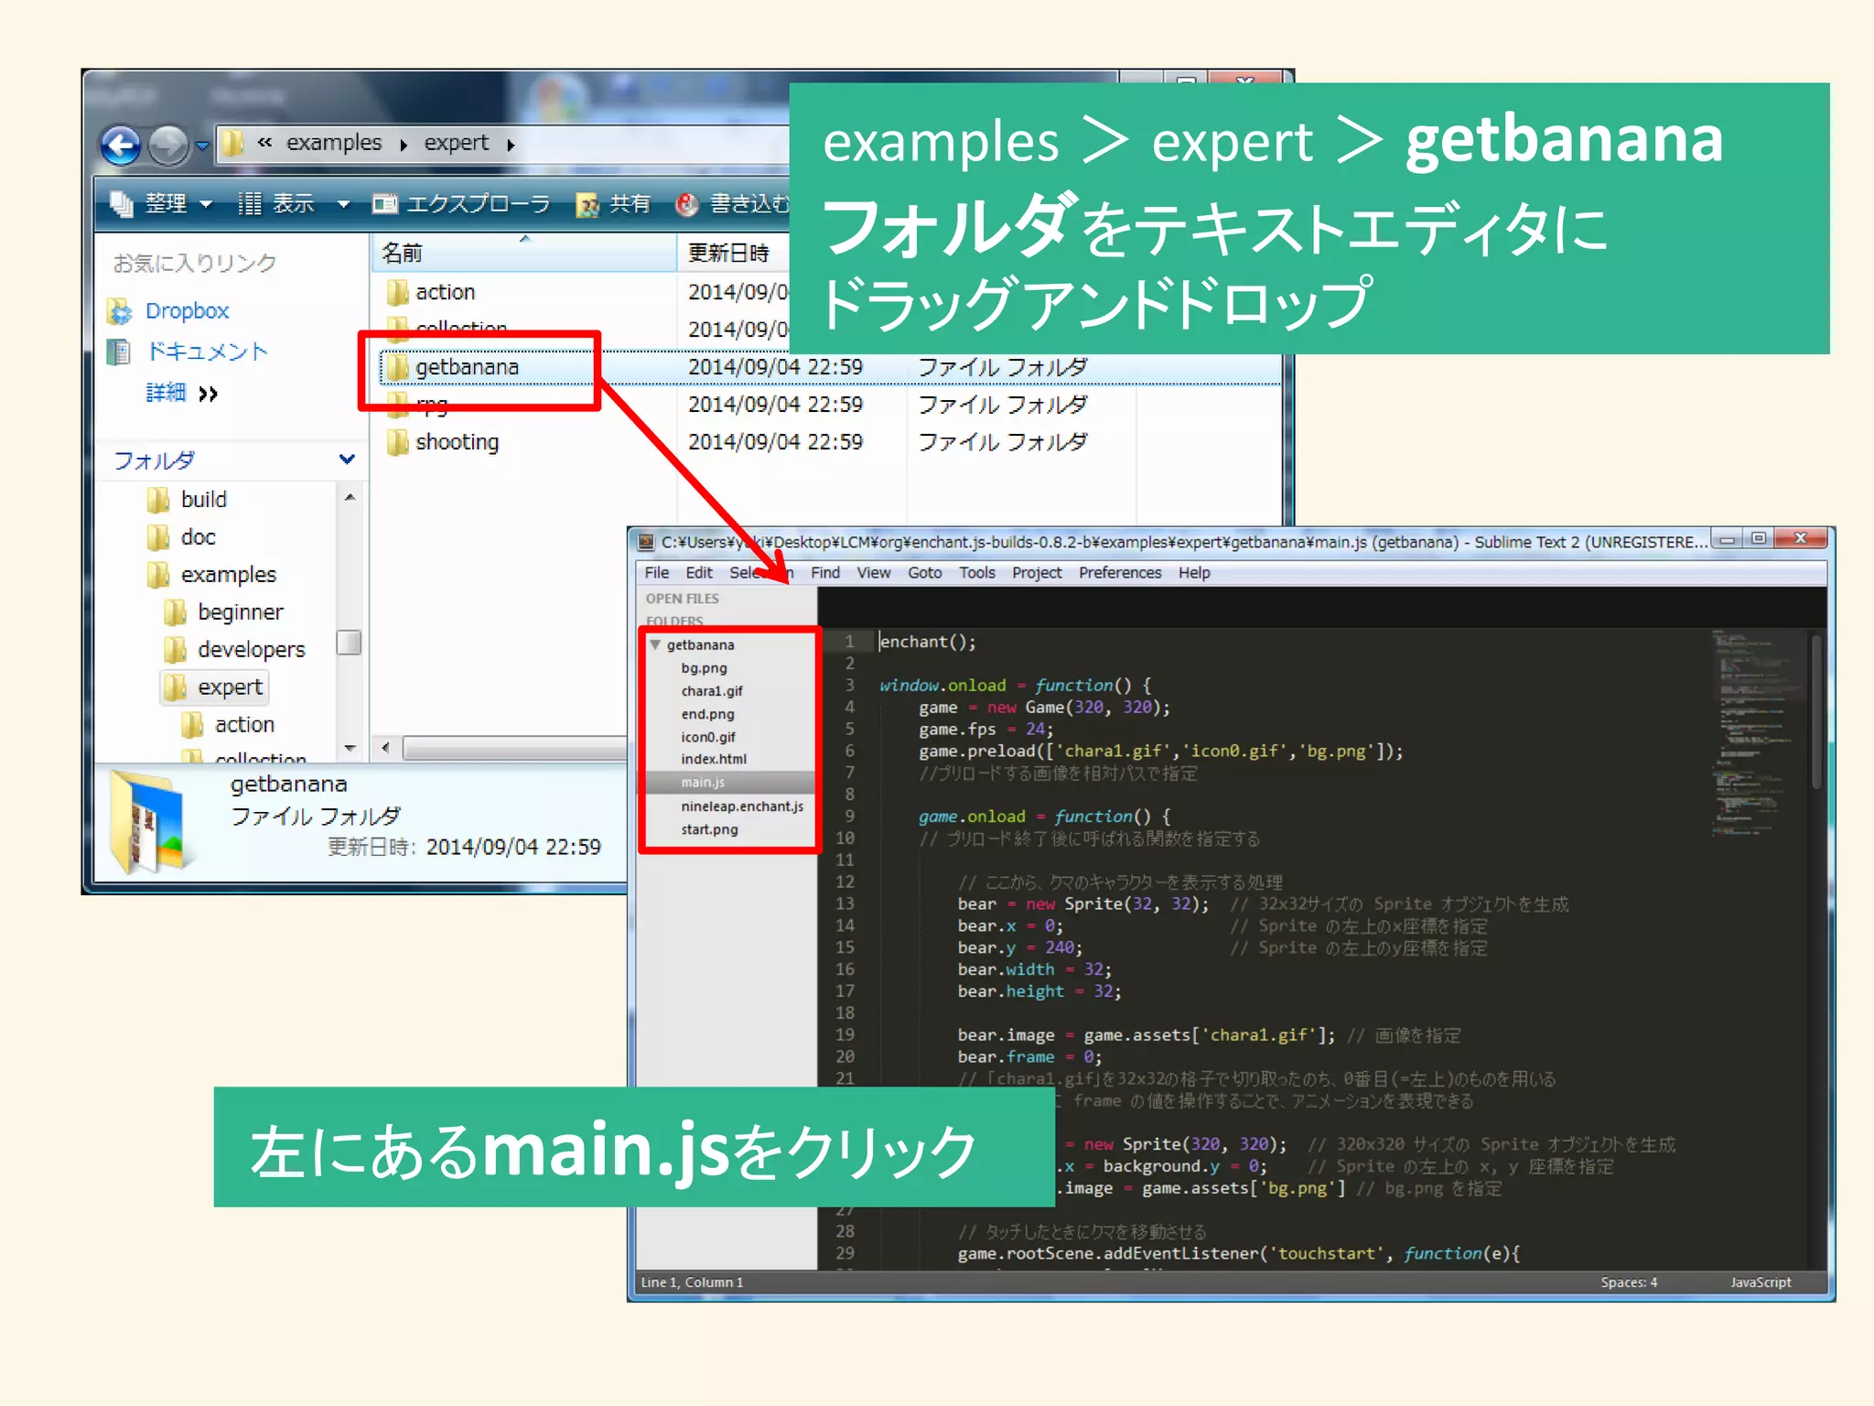Click the JavaScript syntax selector in status bar
The width and height of the screenshot is (1874, 1406).
[1760, 1282]
